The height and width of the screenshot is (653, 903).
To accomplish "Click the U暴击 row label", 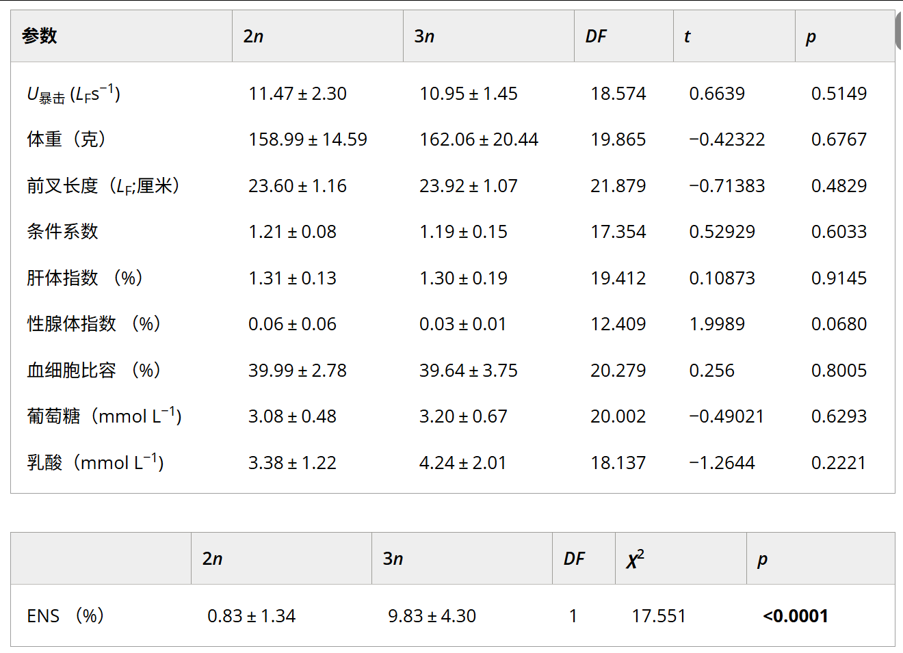I will [74, 94].
